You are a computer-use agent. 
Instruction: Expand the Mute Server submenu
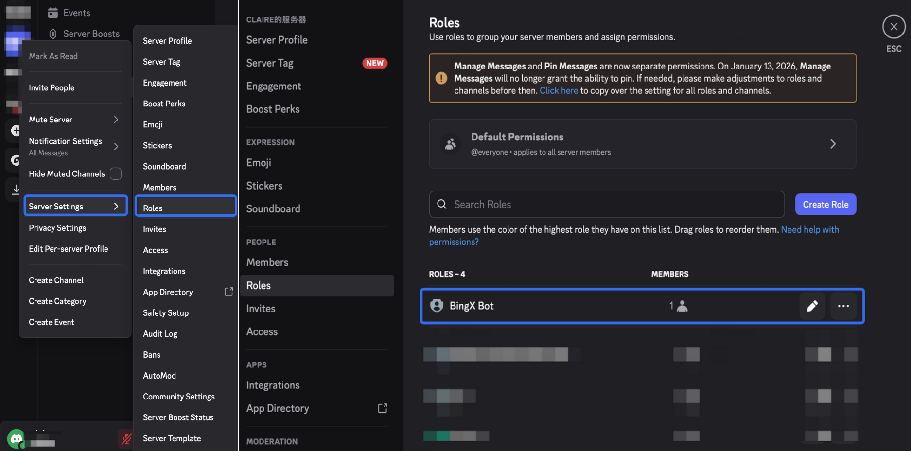[116, 120]
